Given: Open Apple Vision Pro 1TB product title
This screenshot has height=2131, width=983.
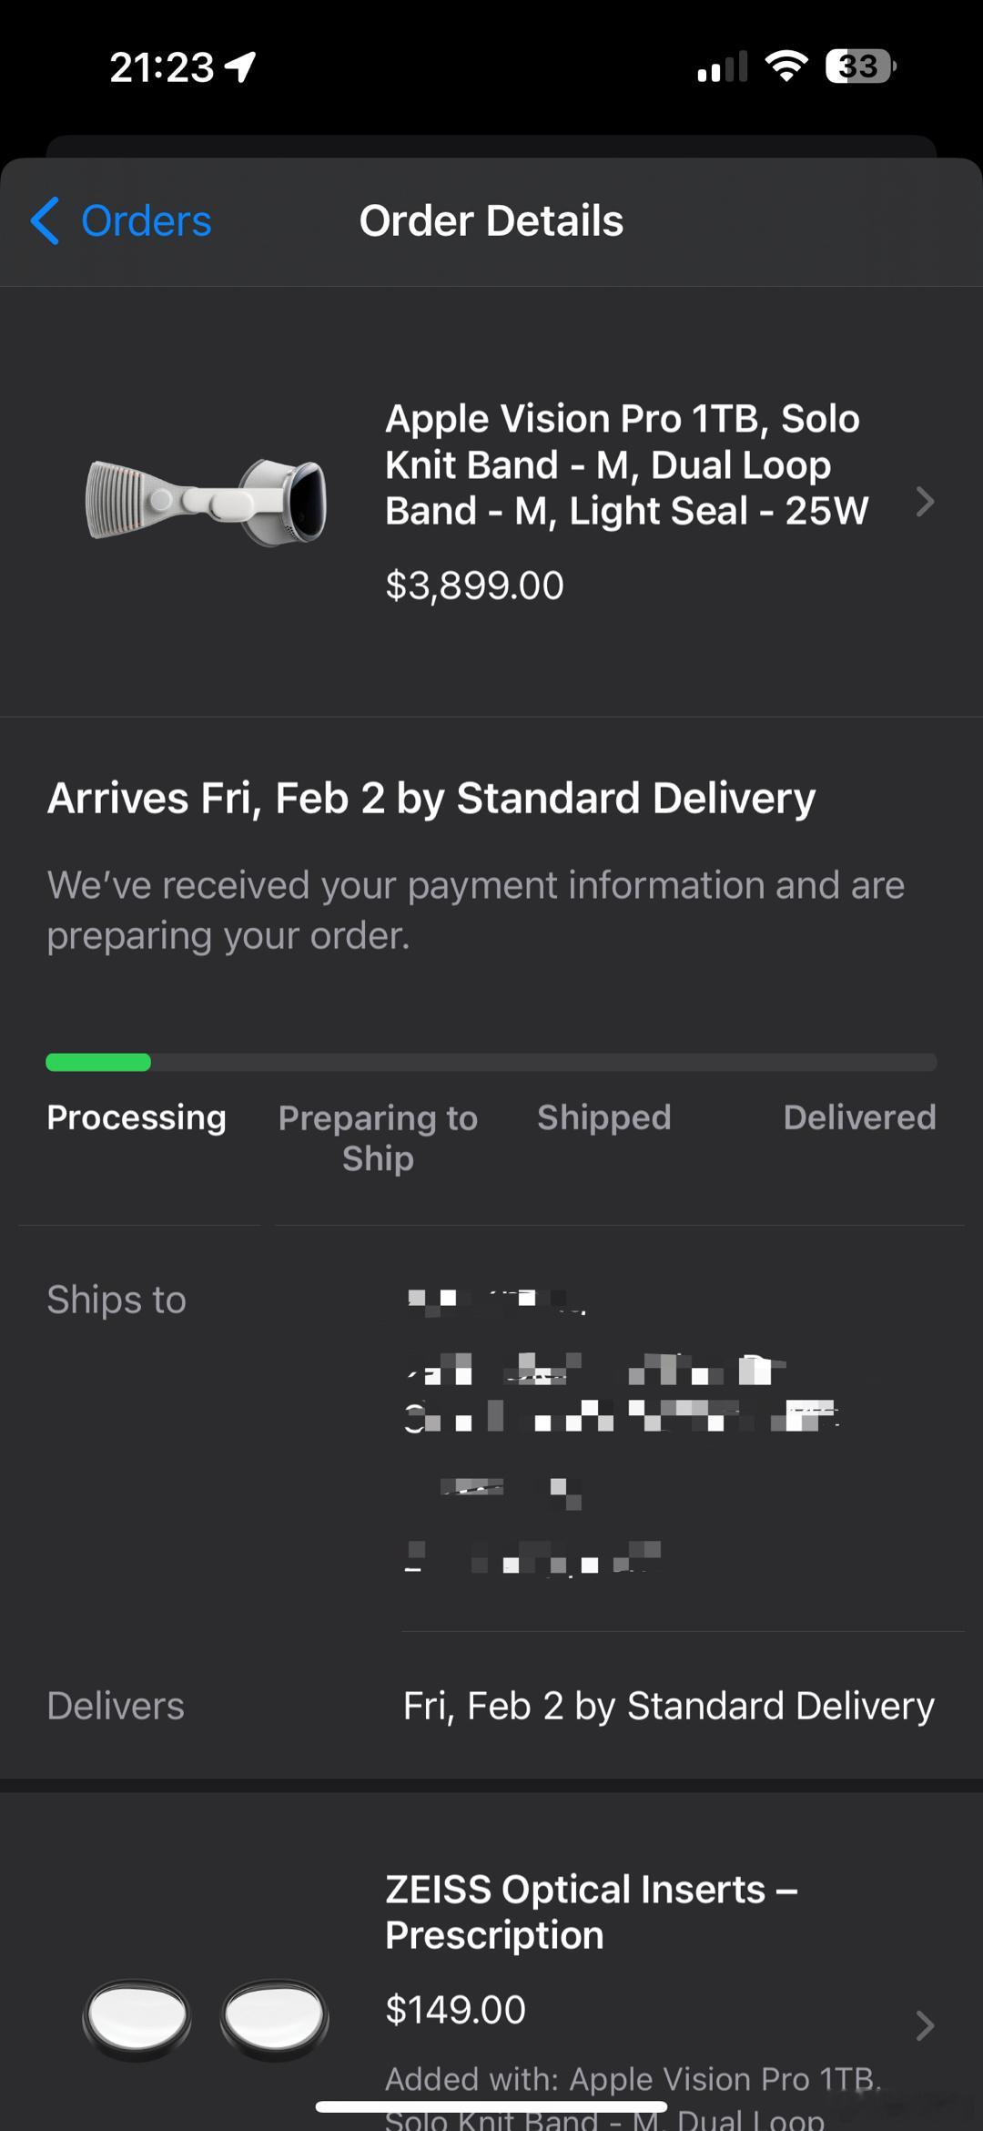Looking at the screenshot, I should pos(627,464).
